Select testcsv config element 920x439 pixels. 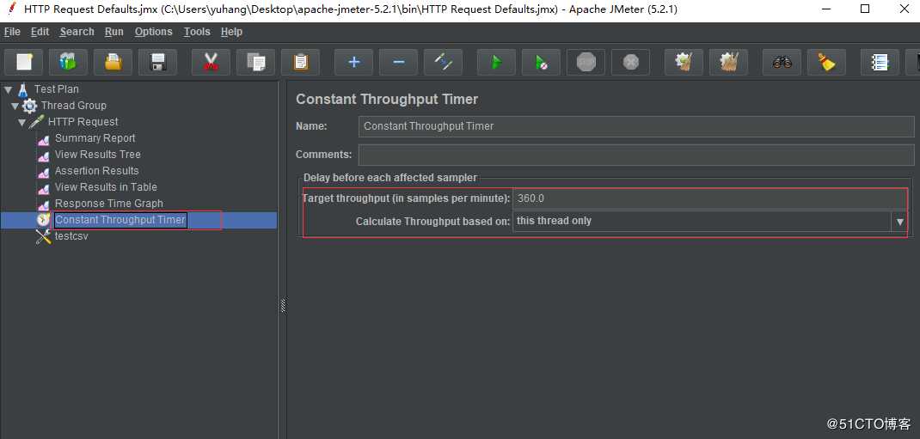71,236
